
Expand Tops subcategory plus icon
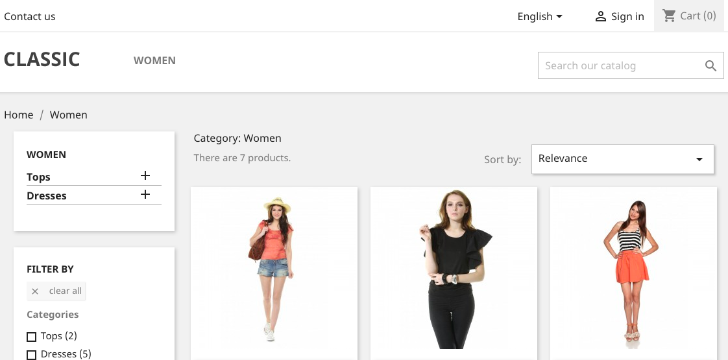click(x=145, y=175)
